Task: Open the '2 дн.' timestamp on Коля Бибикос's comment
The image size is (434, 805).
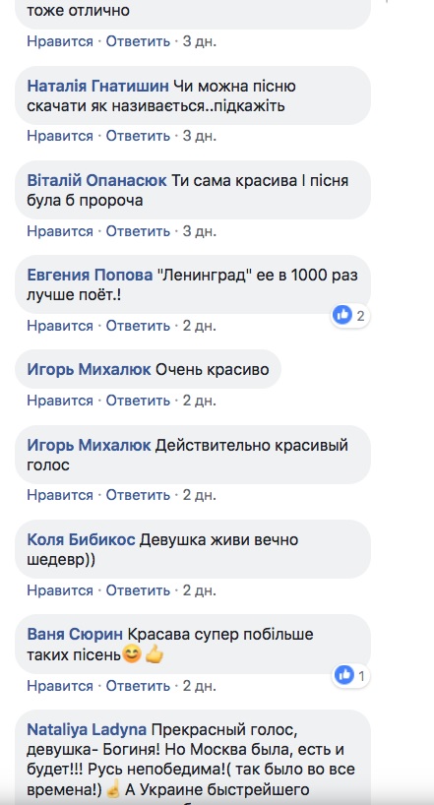Action: click(x=199, y=590)
